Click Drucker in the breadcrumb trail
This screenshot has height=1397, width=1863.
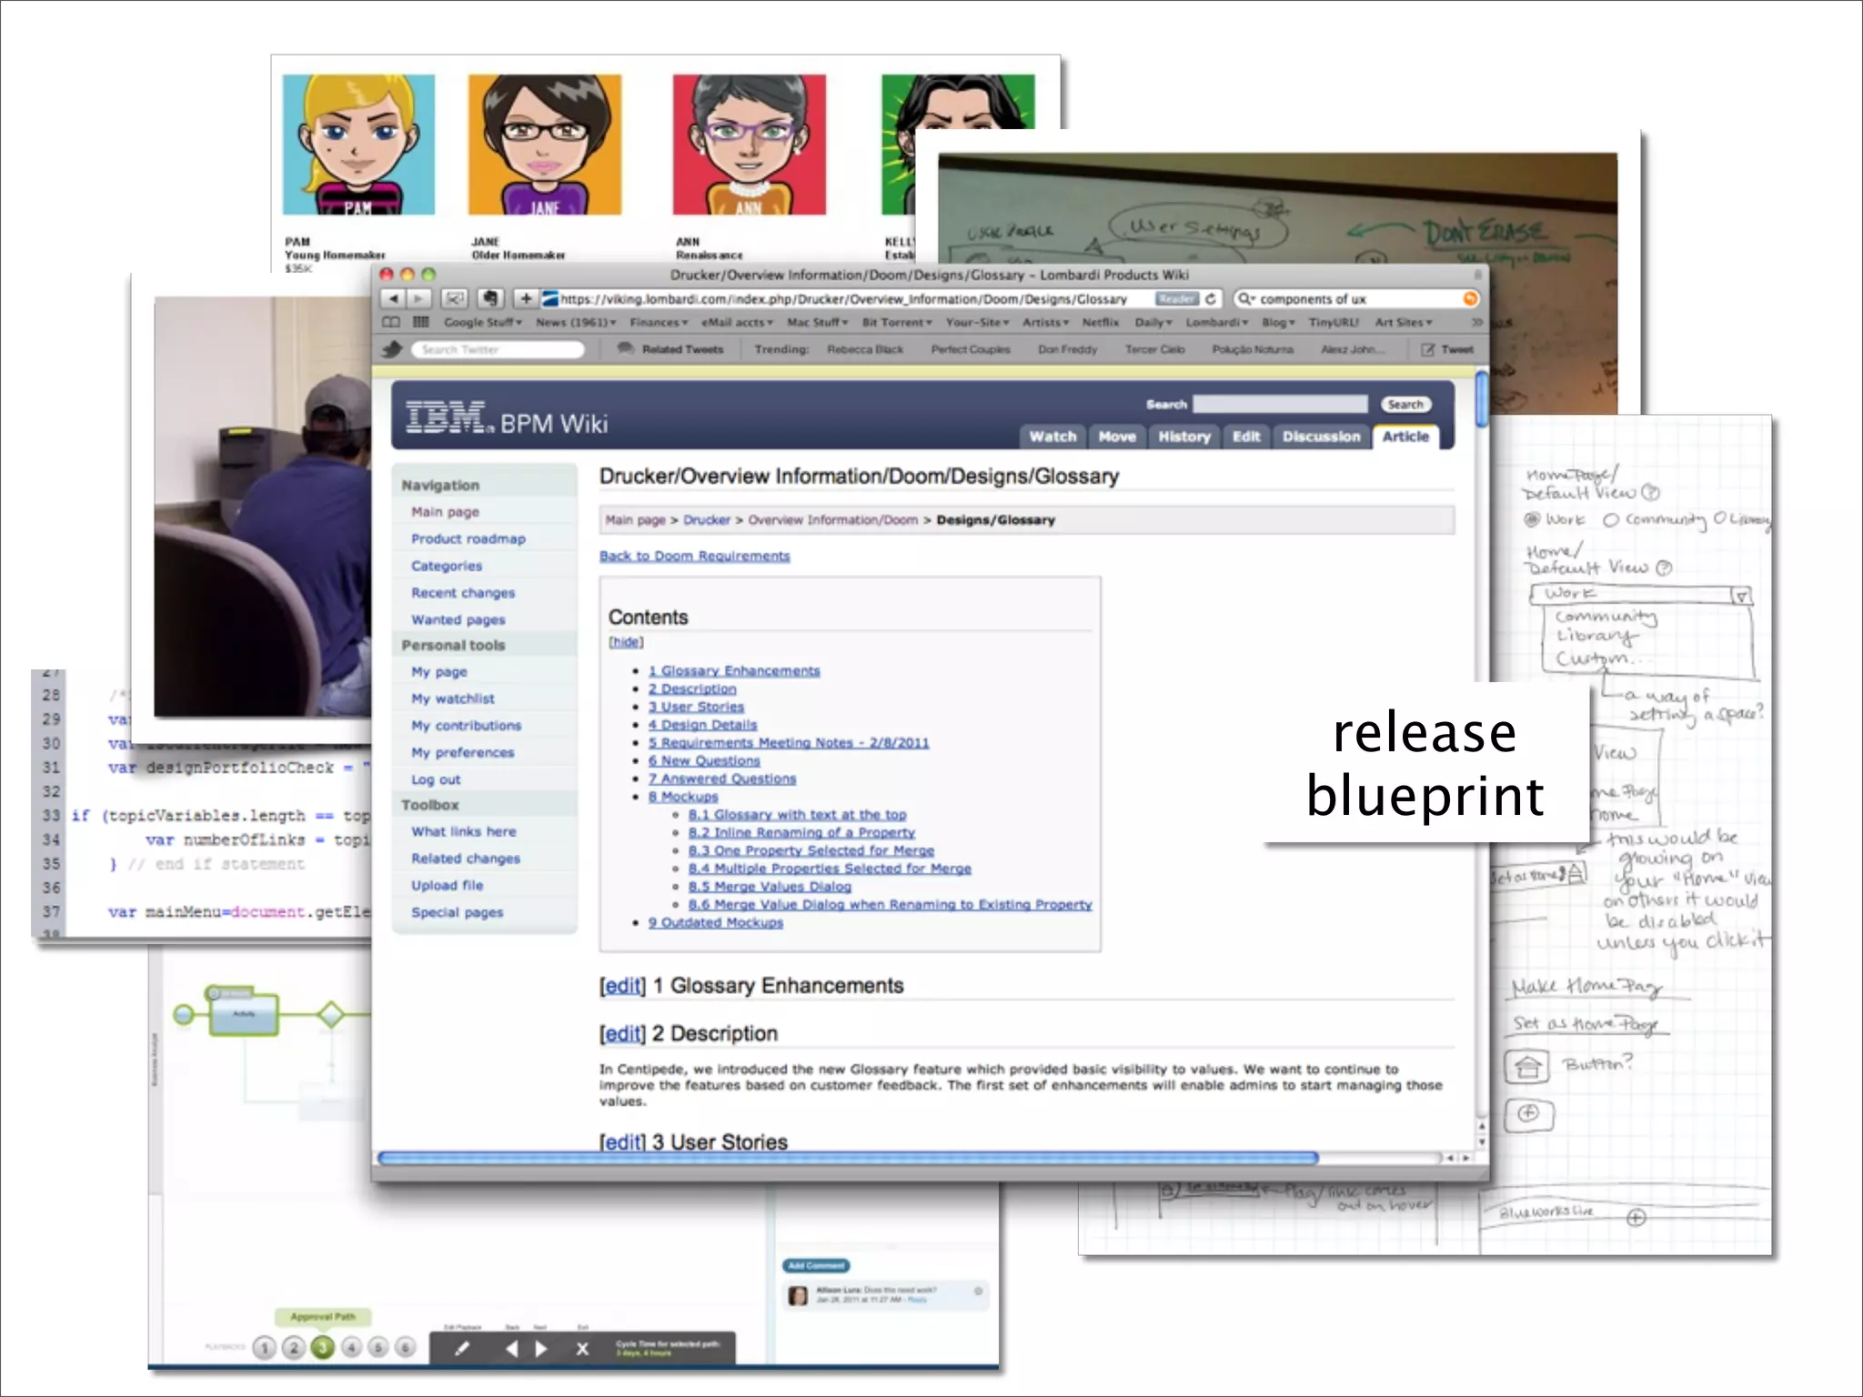point(706,520)
